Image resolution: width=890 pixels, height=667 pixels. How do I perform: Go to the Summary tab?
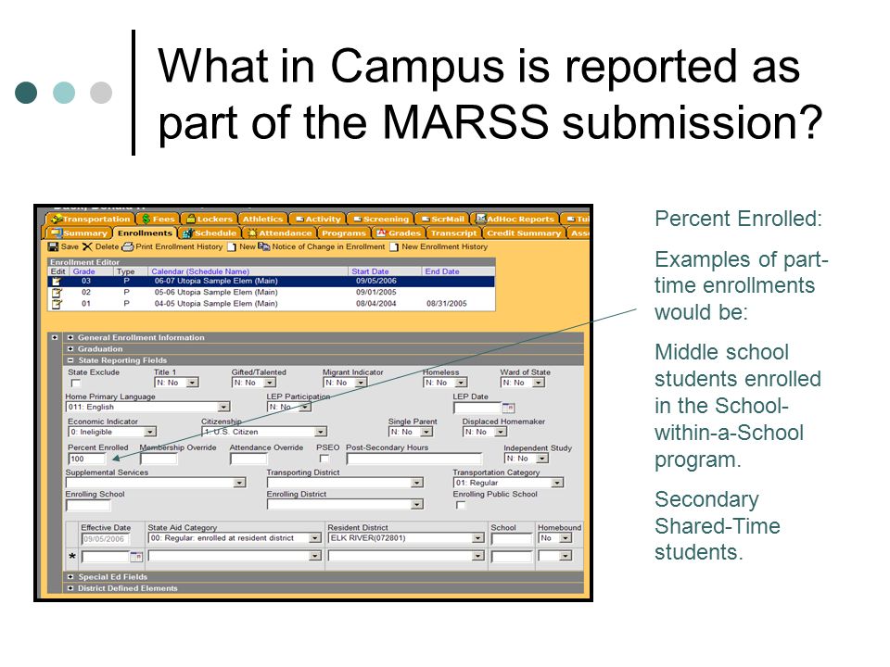tap(78, 233)
